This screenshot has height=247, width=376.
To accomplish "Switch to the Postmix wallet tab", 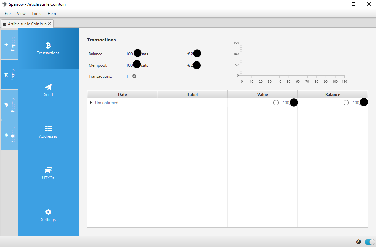I will point(9,105).
